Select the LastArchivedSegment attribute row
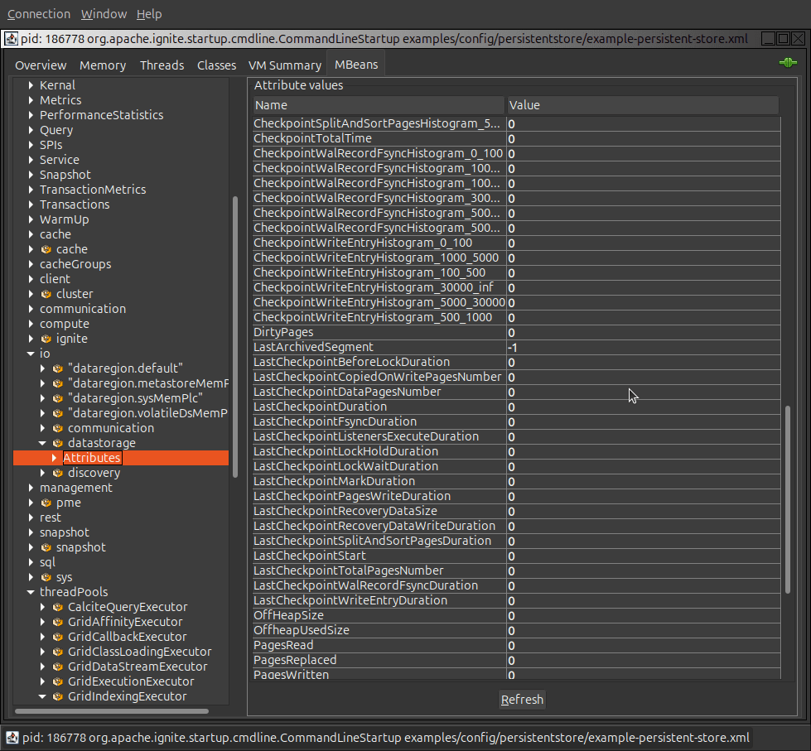Screen dimensions: 811x751 516,347
